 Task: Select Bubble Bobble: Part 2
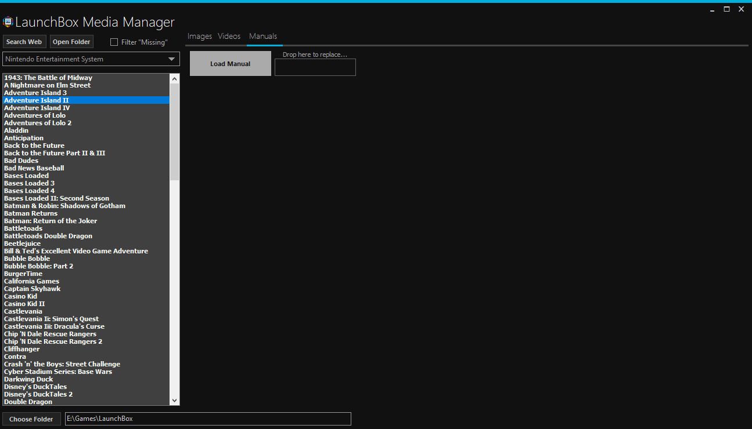coord(86,266)
